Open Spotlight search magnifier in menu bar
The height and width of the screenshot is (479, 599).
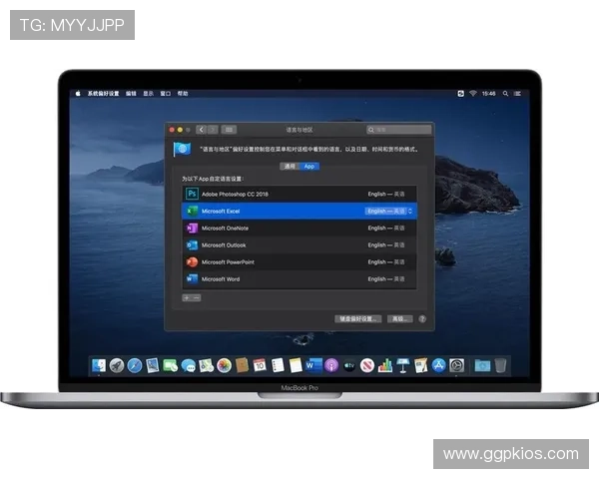coord(505,93)
